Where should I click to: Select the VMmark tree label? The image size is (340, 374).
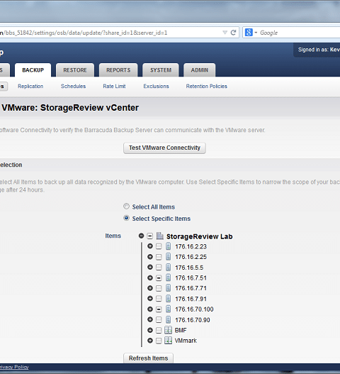tap(186, 341)
